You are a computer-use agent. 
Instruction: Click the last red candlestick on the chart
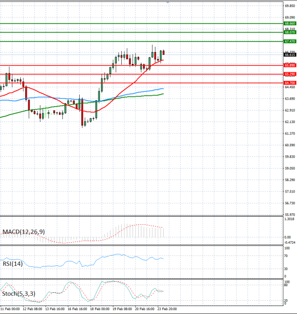[x=164, y=53]
